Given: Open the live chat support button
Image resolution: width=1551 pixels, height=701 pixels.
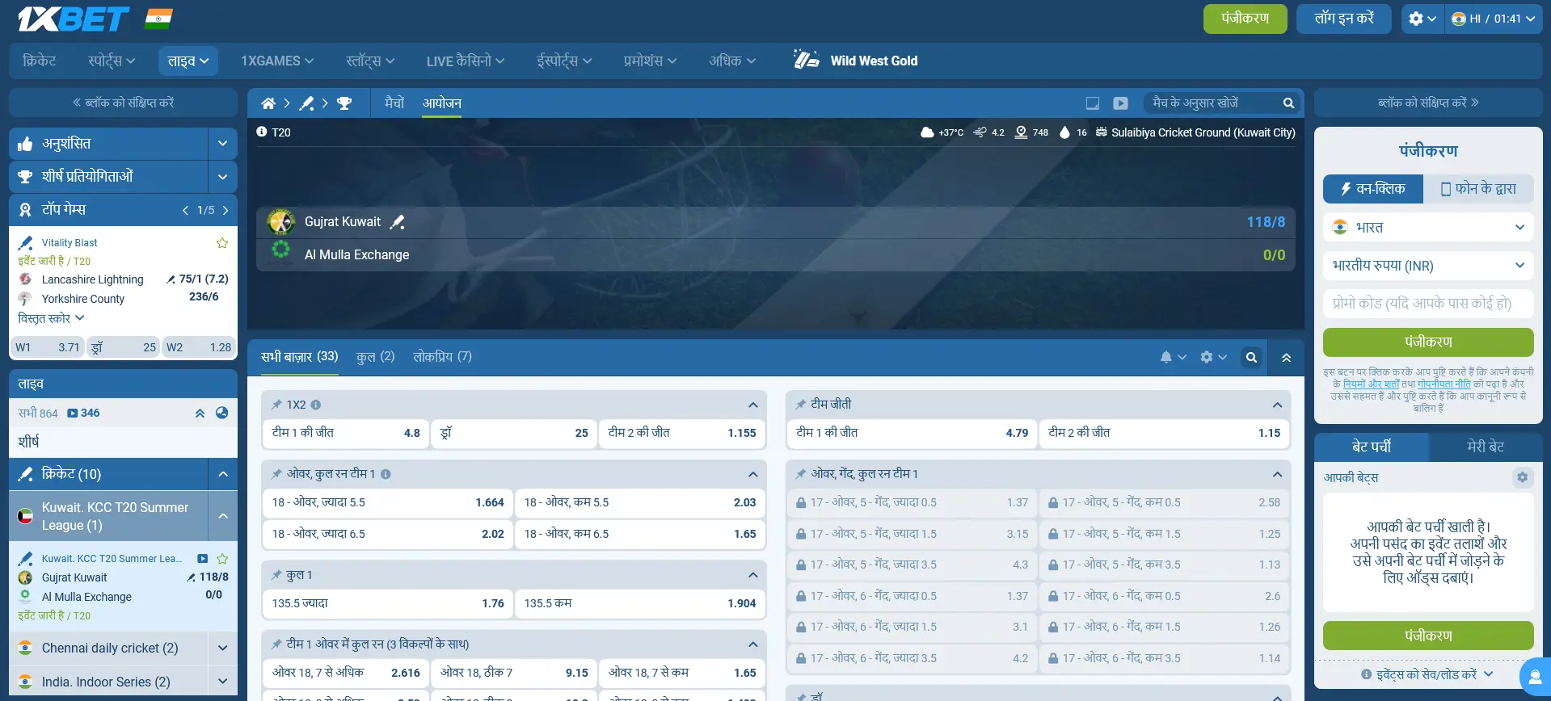Looking at the screenshot, I should 1534,677.
